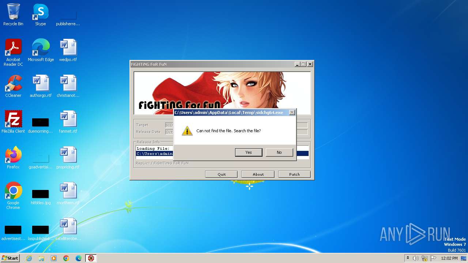
Task: Open the volume control in the tray
Action: coord(416,258)
